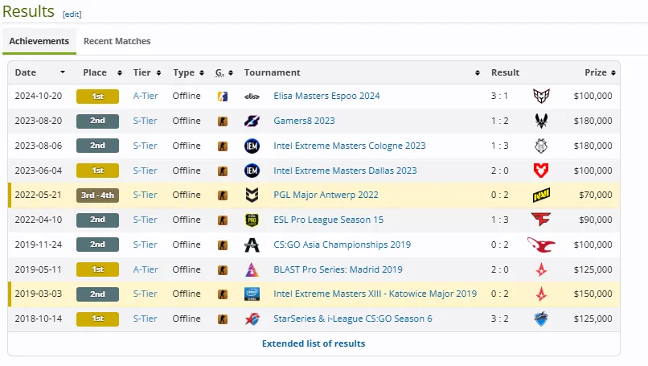Click the Gamers8 2023 tournament logo icon
Image resolution: width=648 pixels, height=366 pixels.
252,121
